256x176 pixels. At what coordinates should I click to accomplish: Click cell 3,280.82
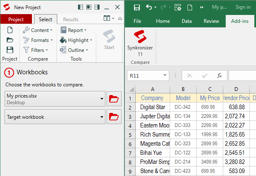[x=236, y=162]
